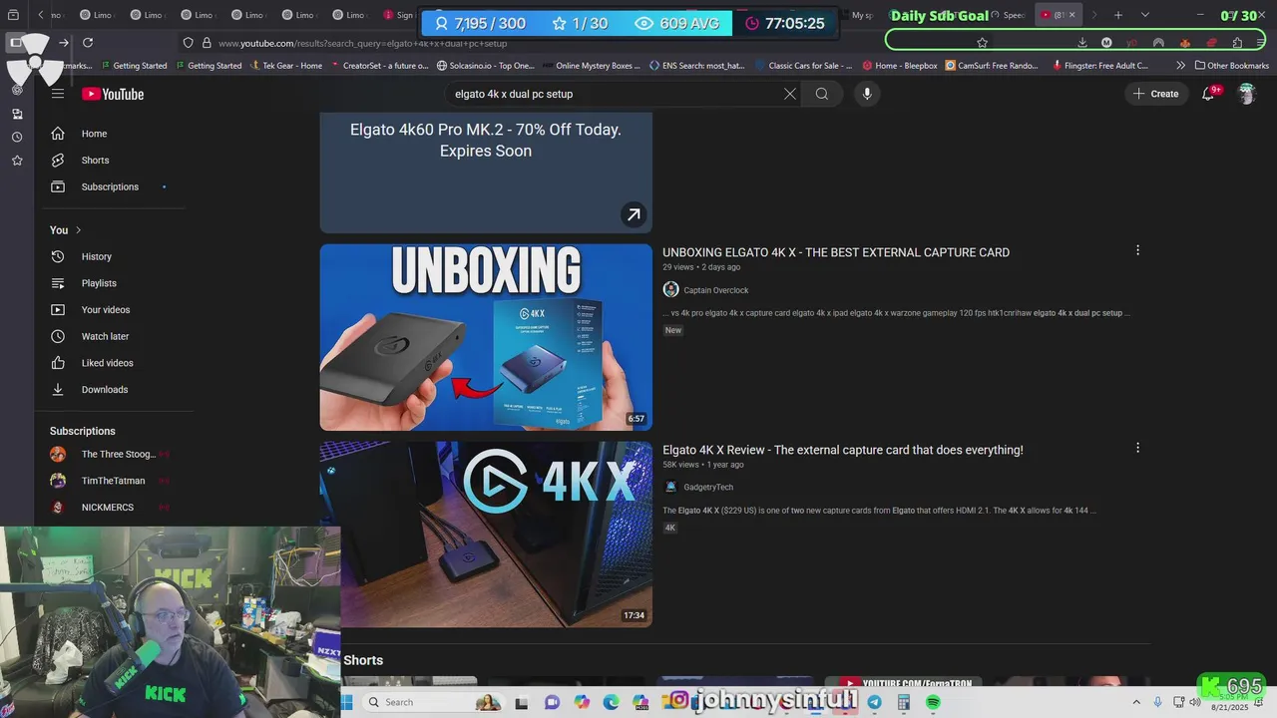Open the Elgato 4K X Review title
The height and width of the screenshot is (718, 1277).
843,451
